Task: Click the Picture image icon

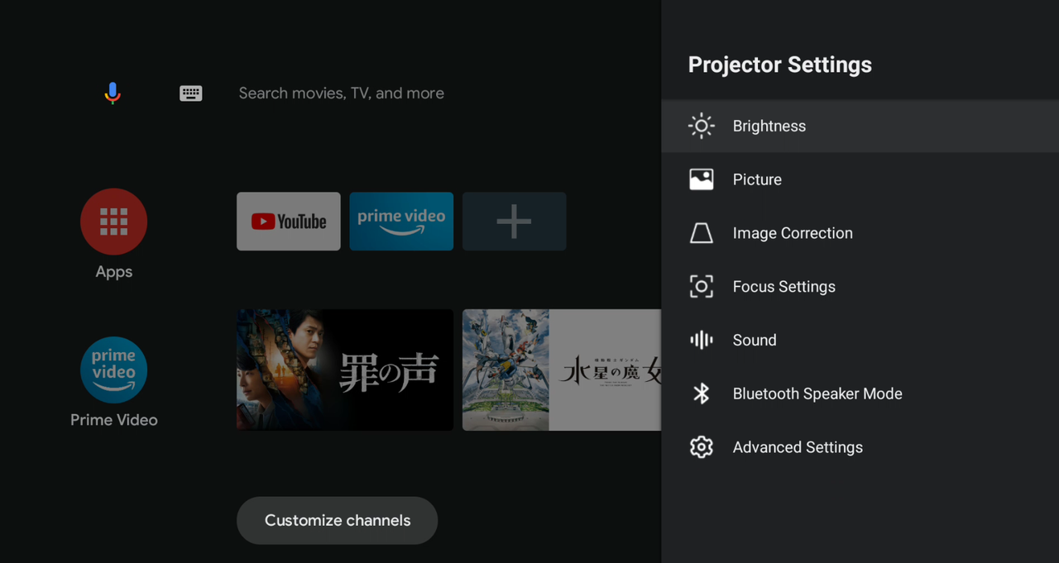Action: tap(701, 179)
